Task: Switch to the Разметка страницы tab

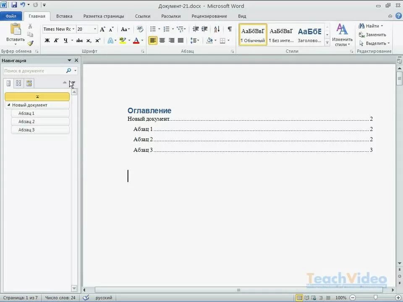Action: pyautogui.click(x=104, y=16)
